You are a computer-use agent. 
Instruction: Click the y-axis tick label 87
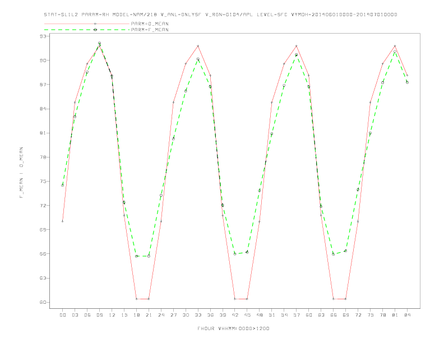(x=43, y=85)
